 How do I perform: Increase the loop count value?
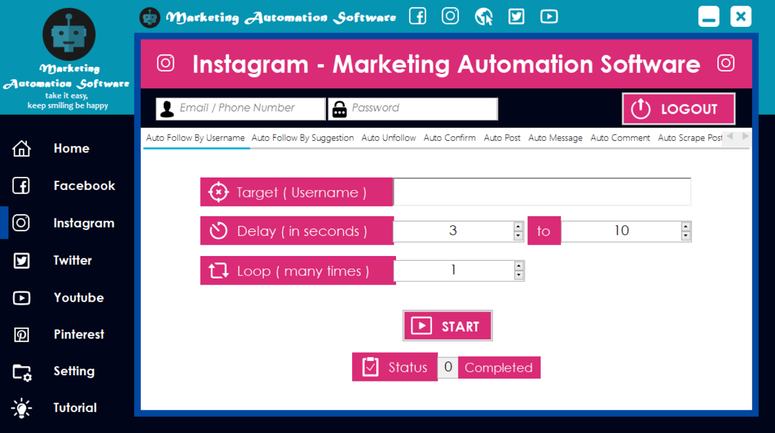(519, 266)
